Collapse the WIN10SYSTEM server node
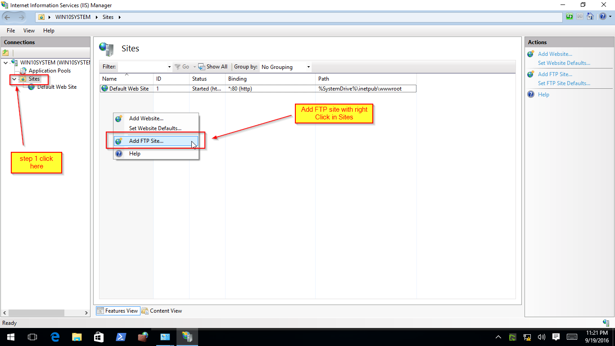Image resolution: width=615 pixels, height=346 pixels. point(5,63)
